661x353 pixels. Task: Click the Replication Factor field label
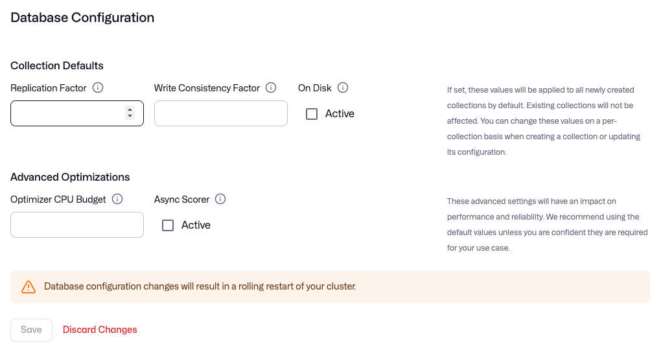coord(49,88)
